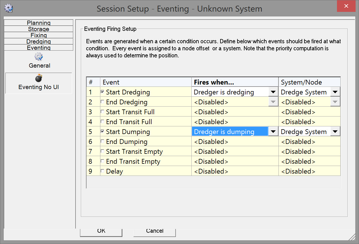Click the Cancel button
359x244 pixels.
point(155,231)
